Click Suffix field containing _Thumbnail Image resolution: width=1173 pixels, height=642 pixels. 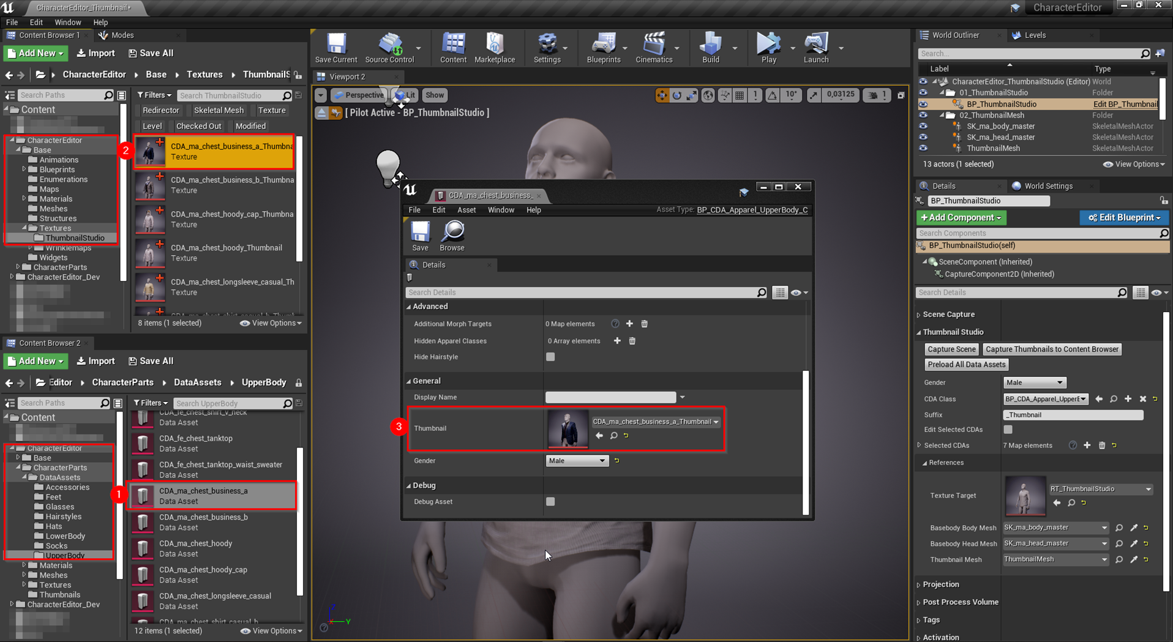[x=1073, y=415]
